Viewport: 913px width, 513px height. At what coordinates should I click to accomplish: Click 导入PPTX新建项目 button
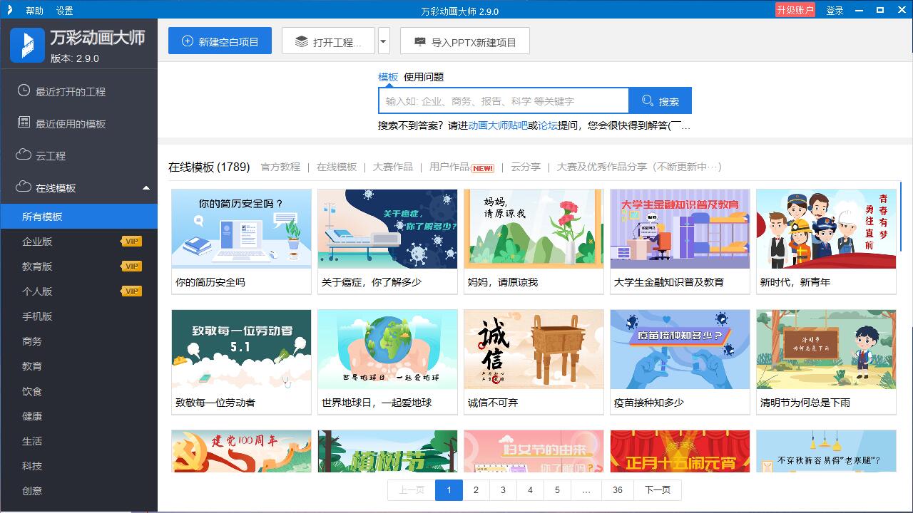(x=464, y=41)
